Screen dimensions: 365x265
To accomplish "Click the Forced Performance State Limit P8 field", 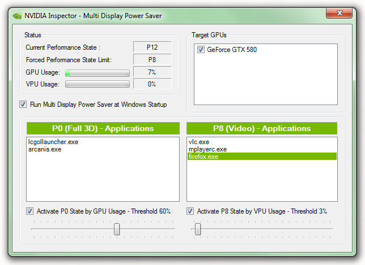I will (x=152, y=60).
